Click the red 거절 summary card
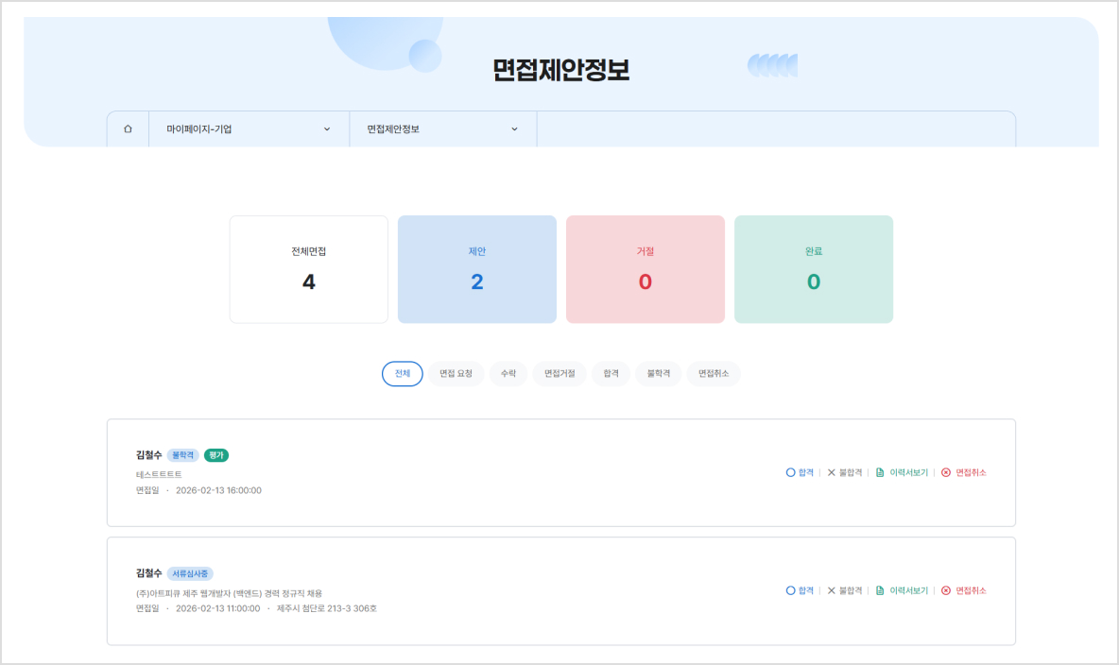This screenshot has height=665, width=1119. coord(645,268)
